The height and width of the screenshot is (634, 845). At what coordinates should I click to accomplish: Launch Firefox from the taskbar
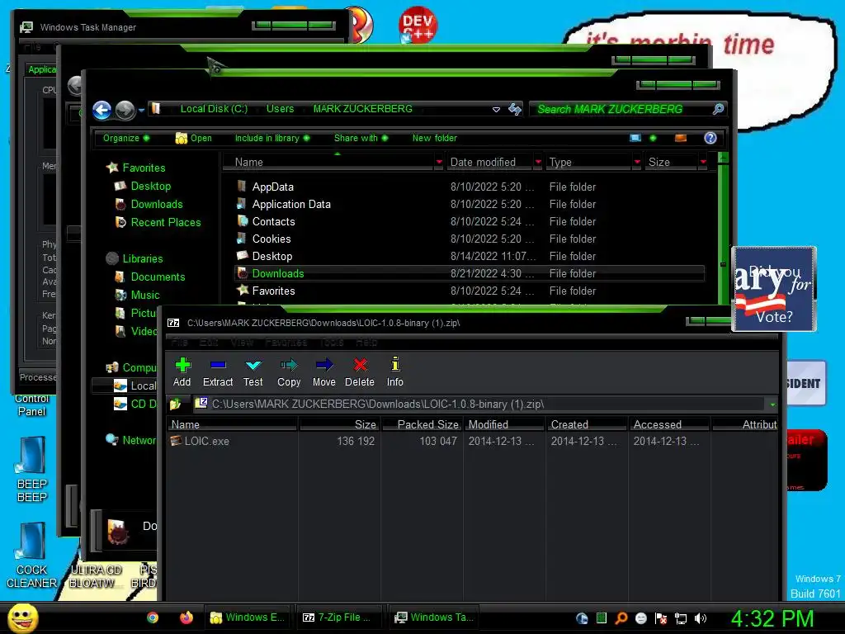tap(186, 617)
